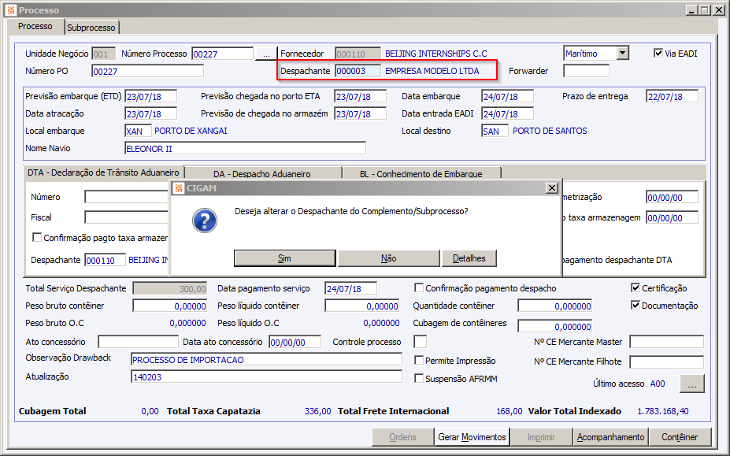Image resolution: width=730 pixels, height=456 pixels.
Task: Expand the Marítimo transport dropdown
Action: 622,53
